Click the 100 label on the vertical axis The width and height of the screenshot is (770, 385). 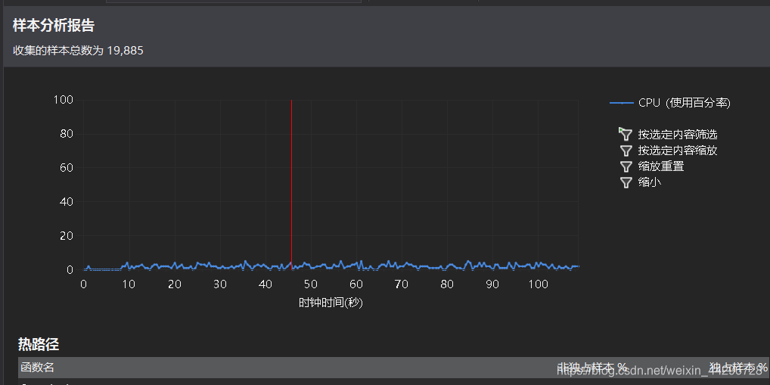coord(63,100)
